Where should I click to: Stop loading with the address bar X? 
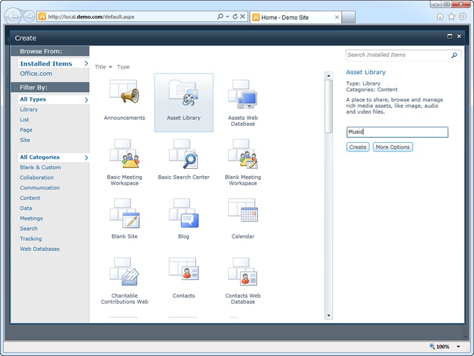point(243,17)
